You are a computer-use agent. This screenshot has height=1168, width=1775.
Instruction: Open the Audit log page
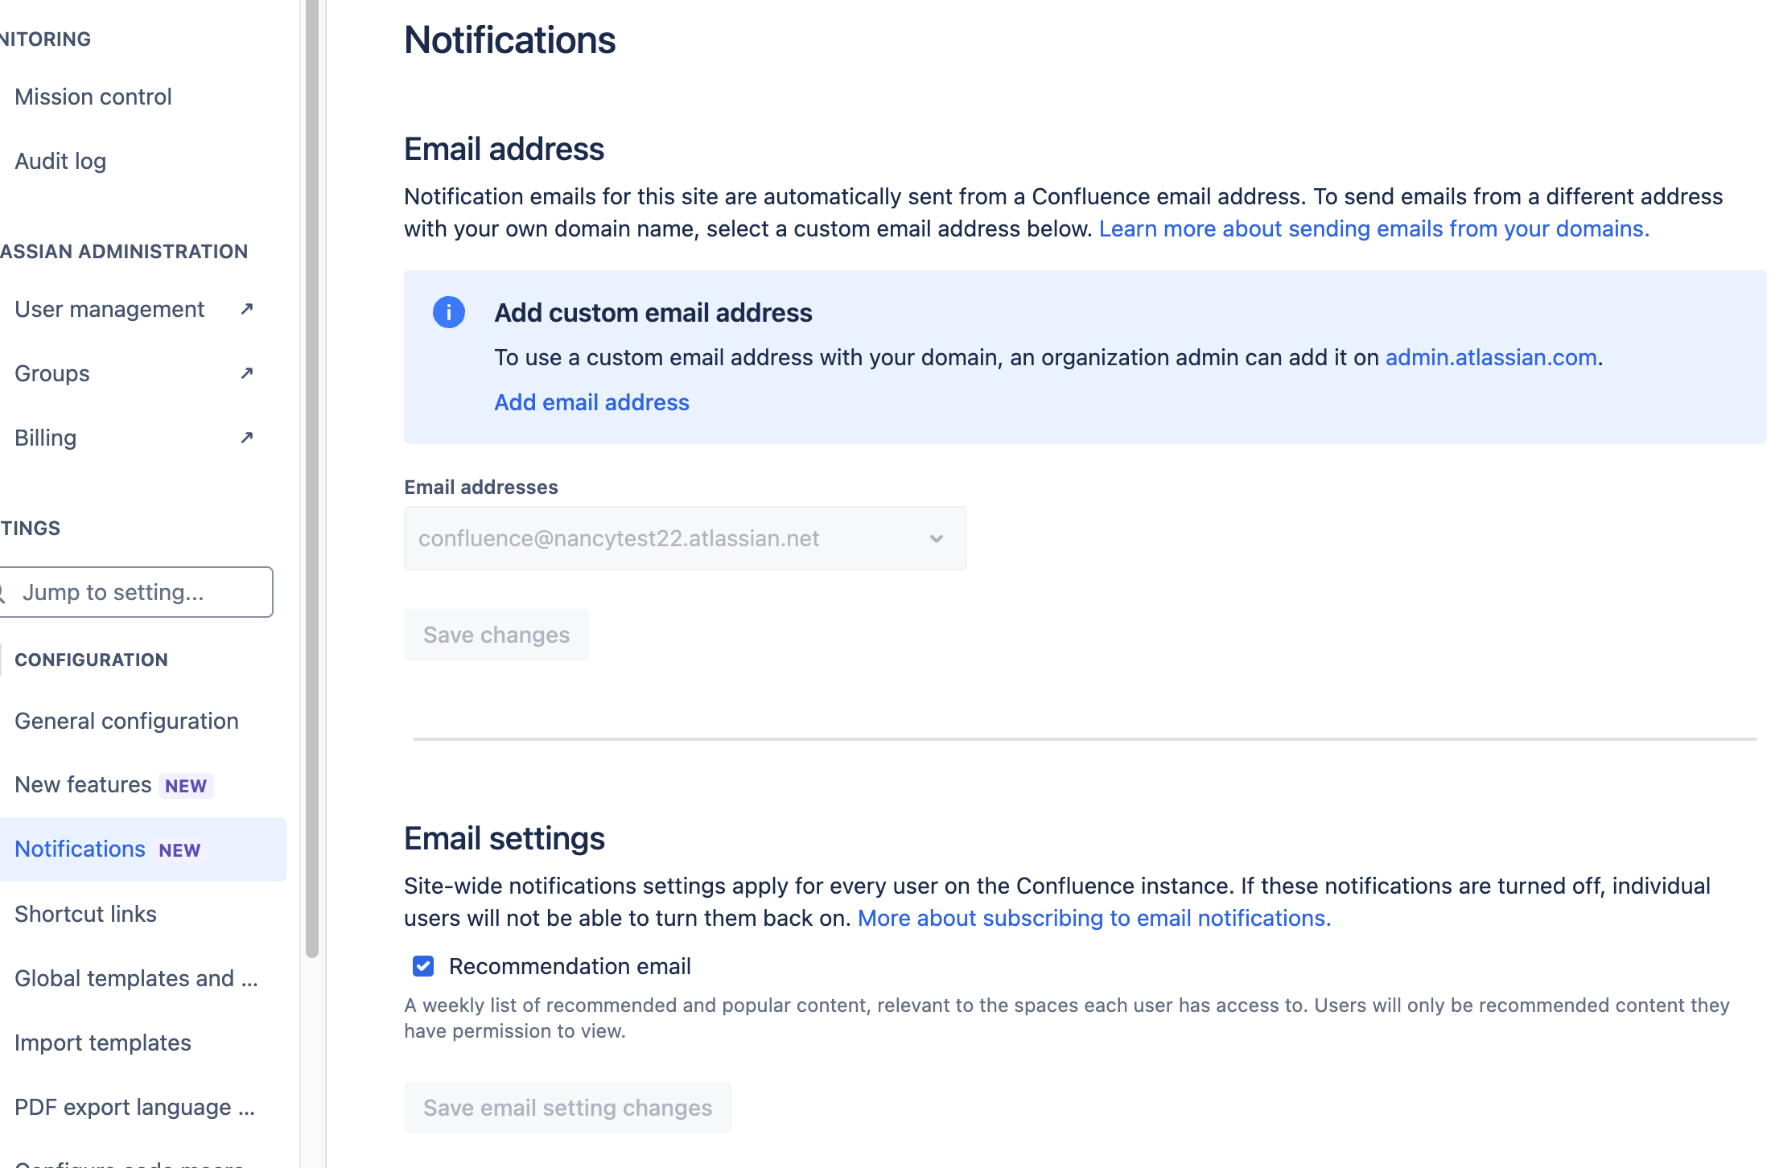[60, 160]
